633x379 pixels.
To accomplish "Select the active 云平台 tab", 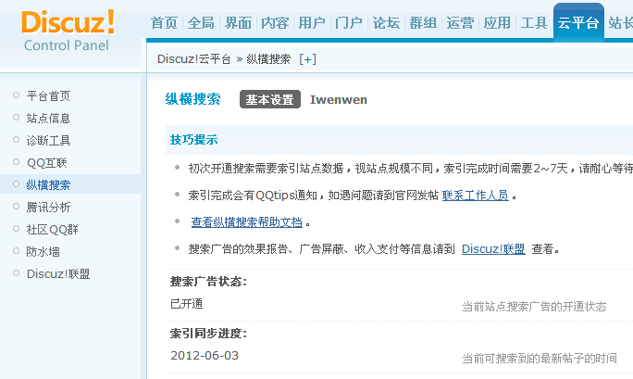I will [578, 22].
